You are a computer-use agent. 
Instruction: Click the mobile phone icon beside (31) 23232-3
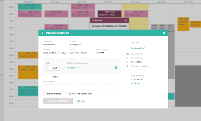pos(127,62)
